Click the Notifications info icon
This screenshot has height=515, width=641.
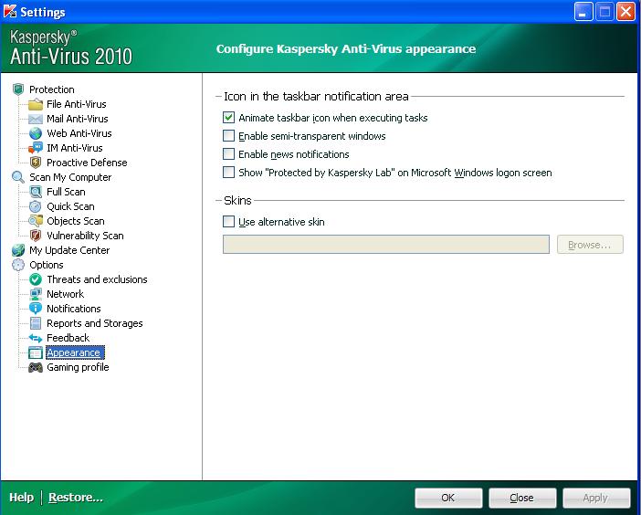tap(36, 309)
